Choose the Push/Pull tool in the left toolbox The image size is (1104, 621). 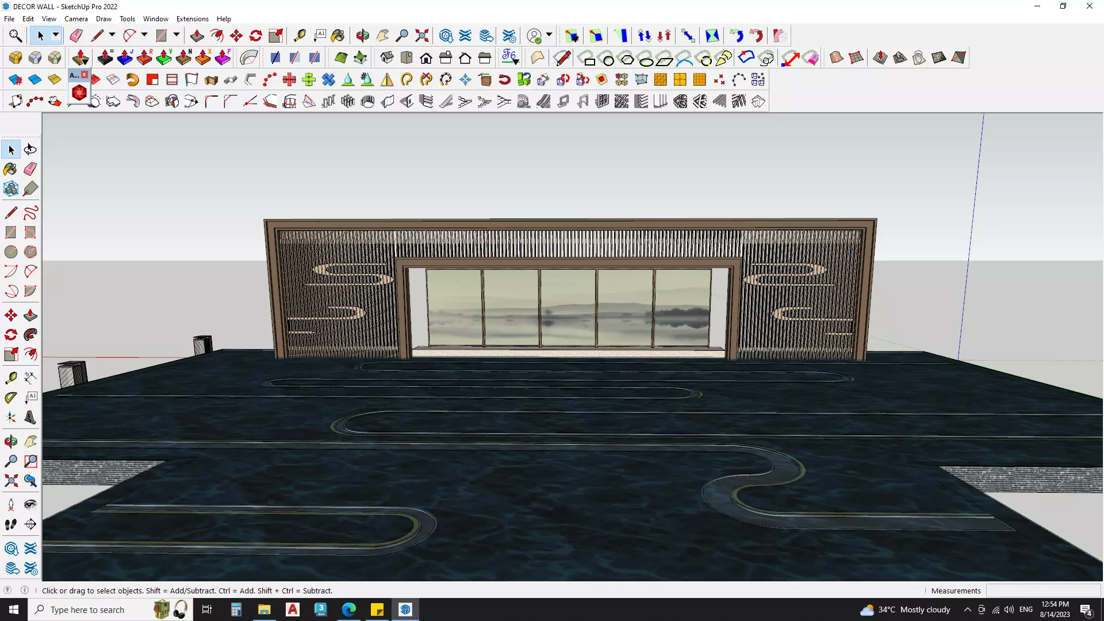[x=30, y=315]
